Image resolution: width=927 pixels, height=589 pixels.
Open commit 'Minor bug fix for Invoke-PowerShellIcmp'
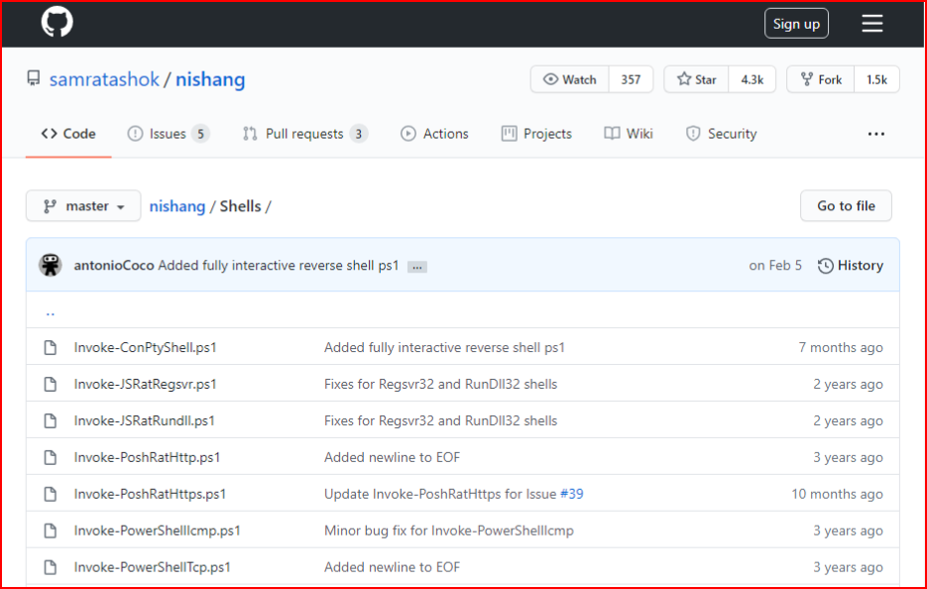coord(449,530)
